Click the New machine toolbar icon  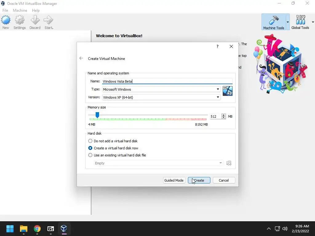pyautogui.click(x=6, y=22)
